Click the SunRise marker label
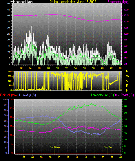The height and width of the screenshot is (161, 135). pos(55,147)
